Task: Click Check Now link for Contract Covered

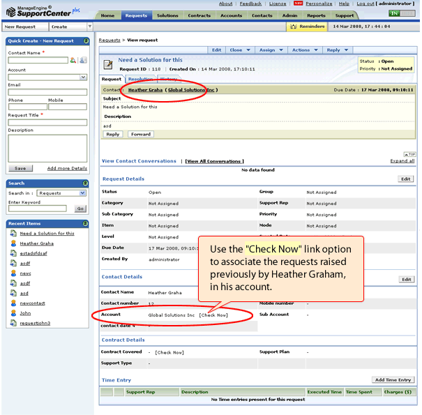Action: point(169,352)
